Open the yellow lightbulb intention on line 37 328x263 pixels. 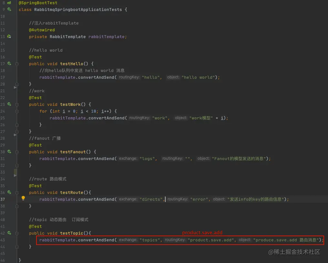tap(23, 198)
